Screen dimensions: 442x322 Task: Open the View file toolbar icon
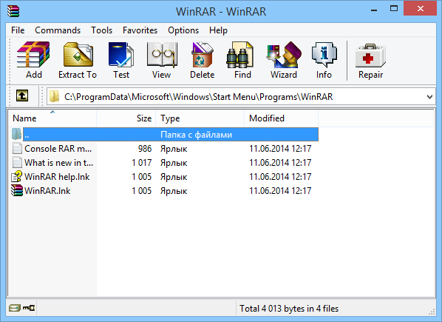[x=162, y=55]
